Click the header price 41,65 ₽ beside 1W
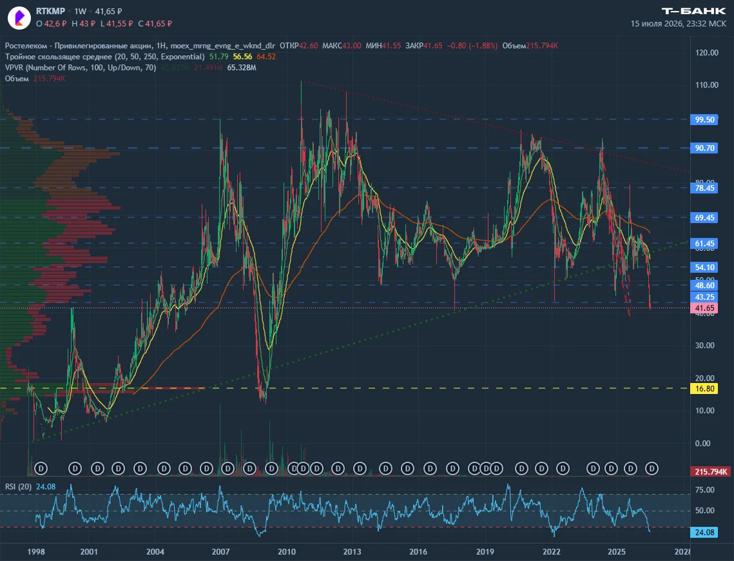Image resolution: width=734 pixels, height=561 pixels. [x=109, y=11]
